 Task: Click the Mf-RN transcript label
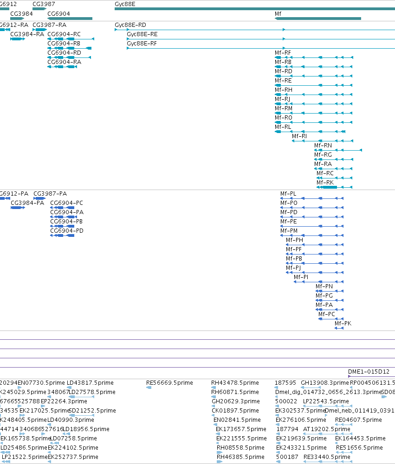(323, 145)
